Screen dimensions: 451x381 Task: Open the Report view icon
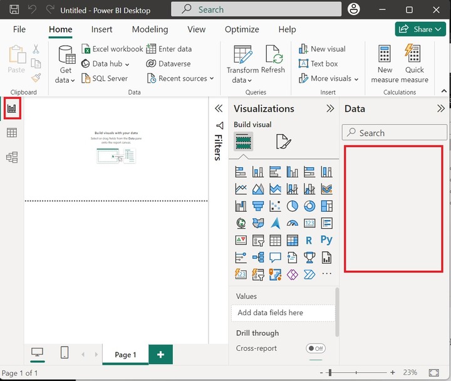click(12, 108)
